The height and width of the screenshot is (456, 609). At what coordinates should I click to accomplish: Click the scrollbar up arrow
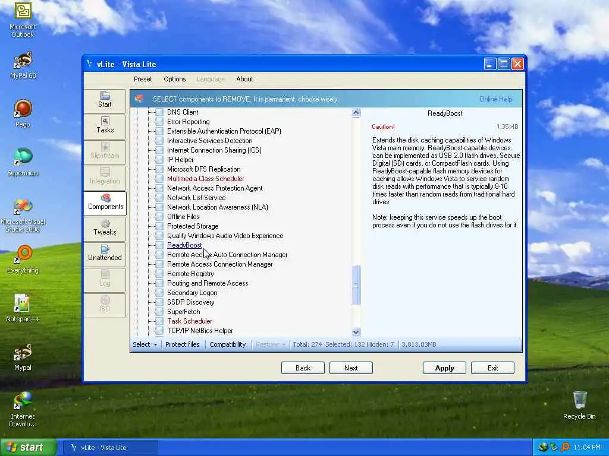[356, 113]
